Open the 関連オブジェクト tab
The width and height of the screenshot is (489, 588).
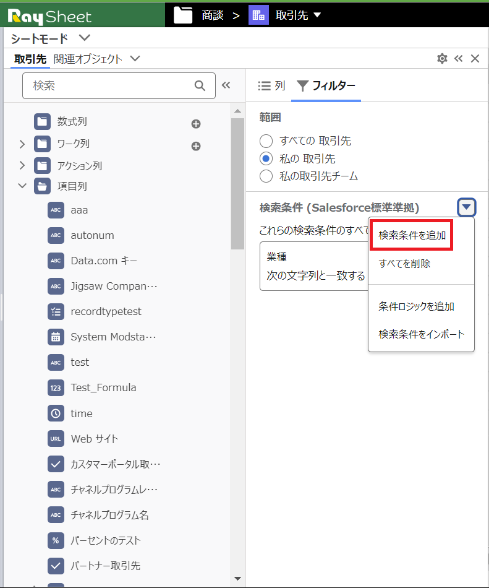pos(88,59)
